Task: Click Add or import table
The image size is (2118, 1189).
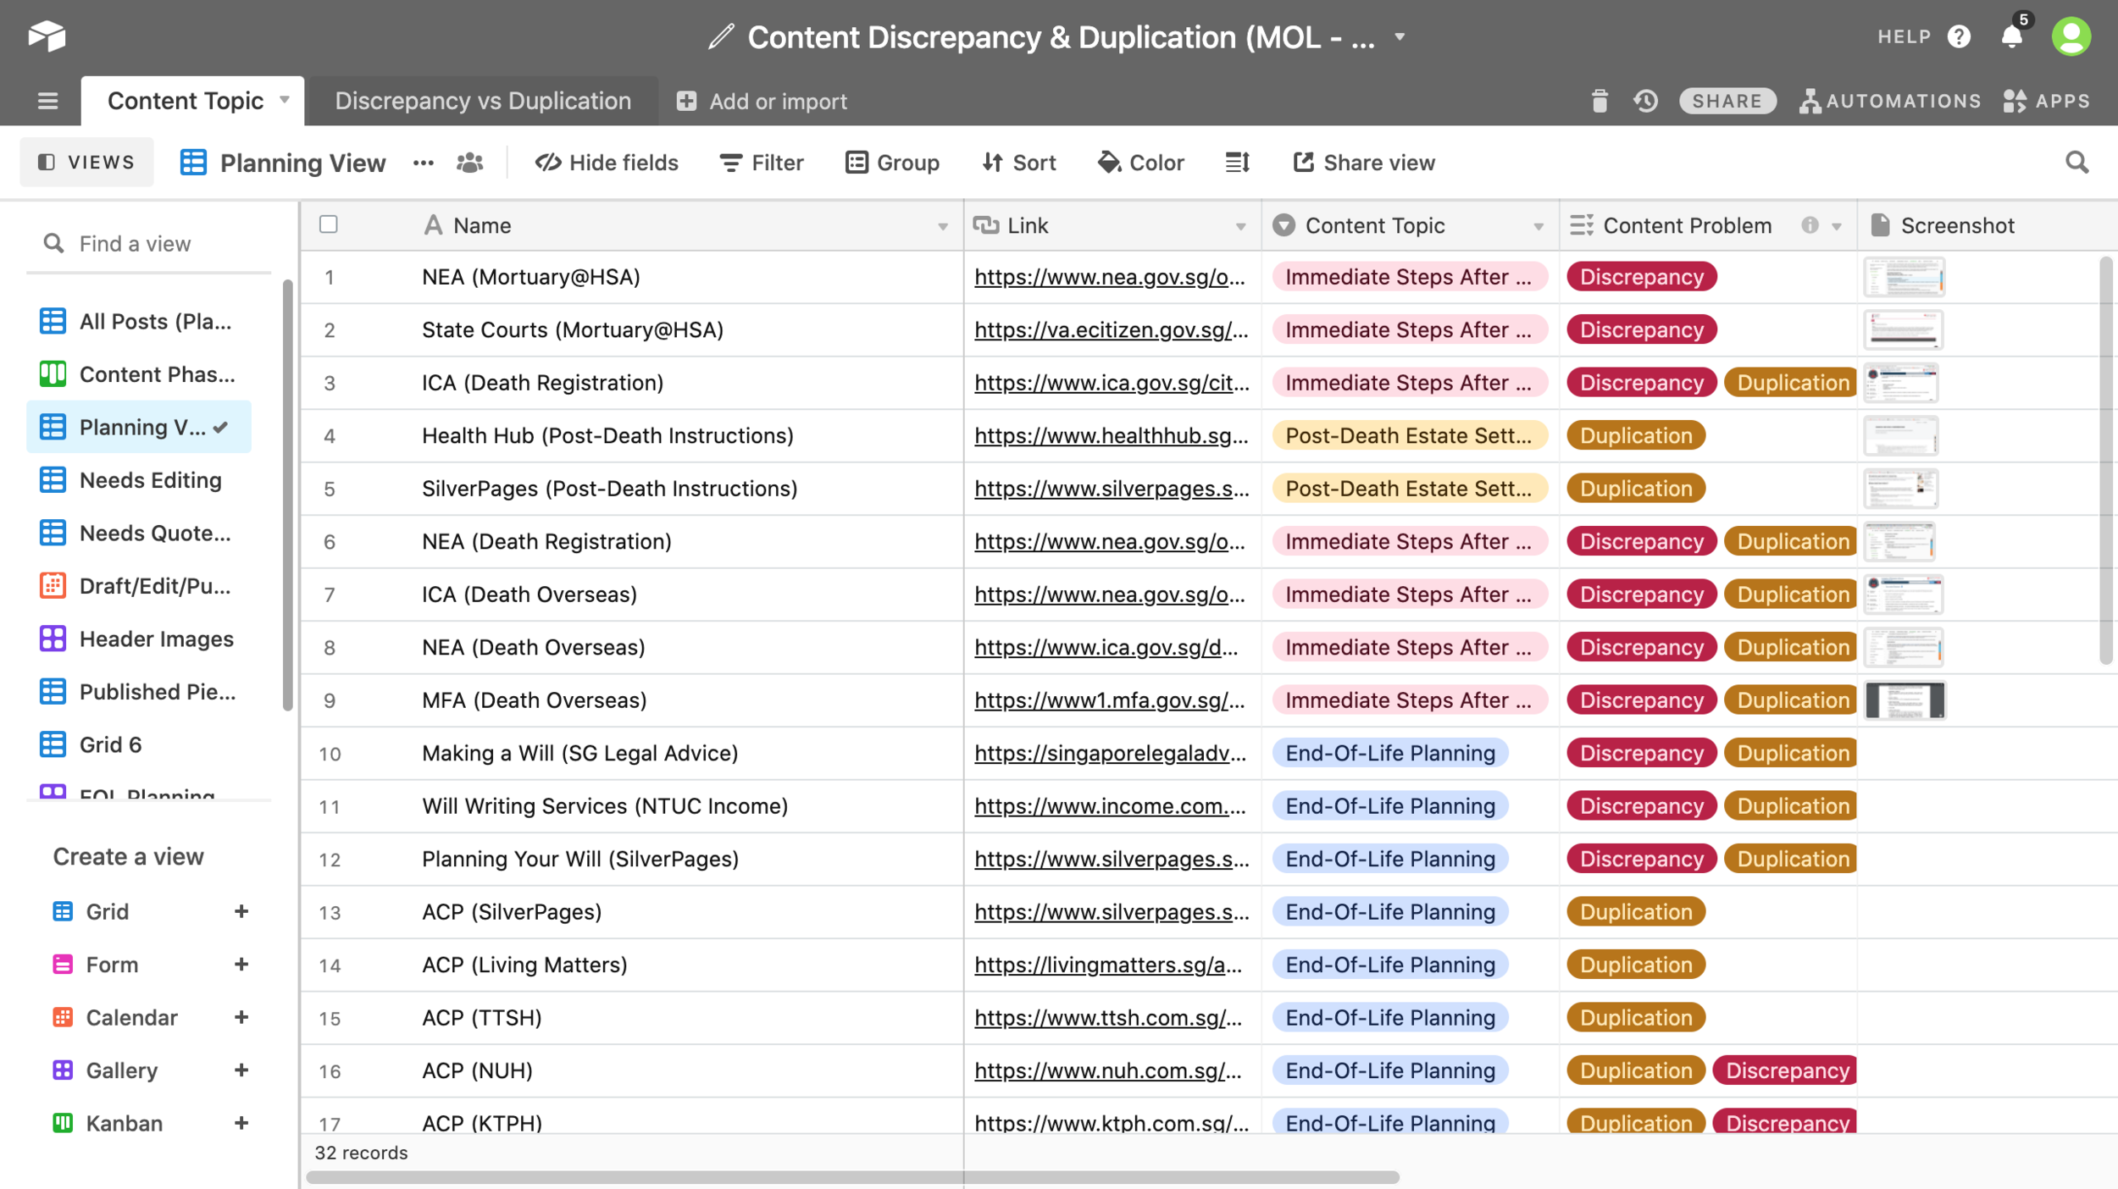Action: point(762,102)
